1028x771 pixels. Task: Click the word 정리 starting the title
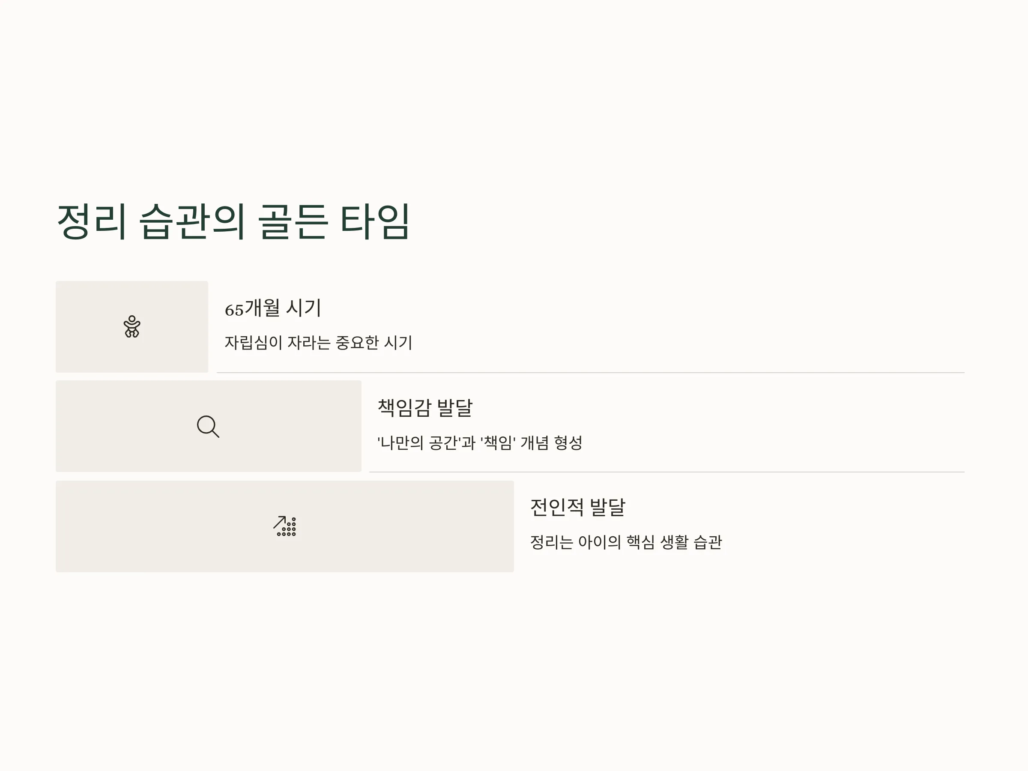(x=92, y=222)
